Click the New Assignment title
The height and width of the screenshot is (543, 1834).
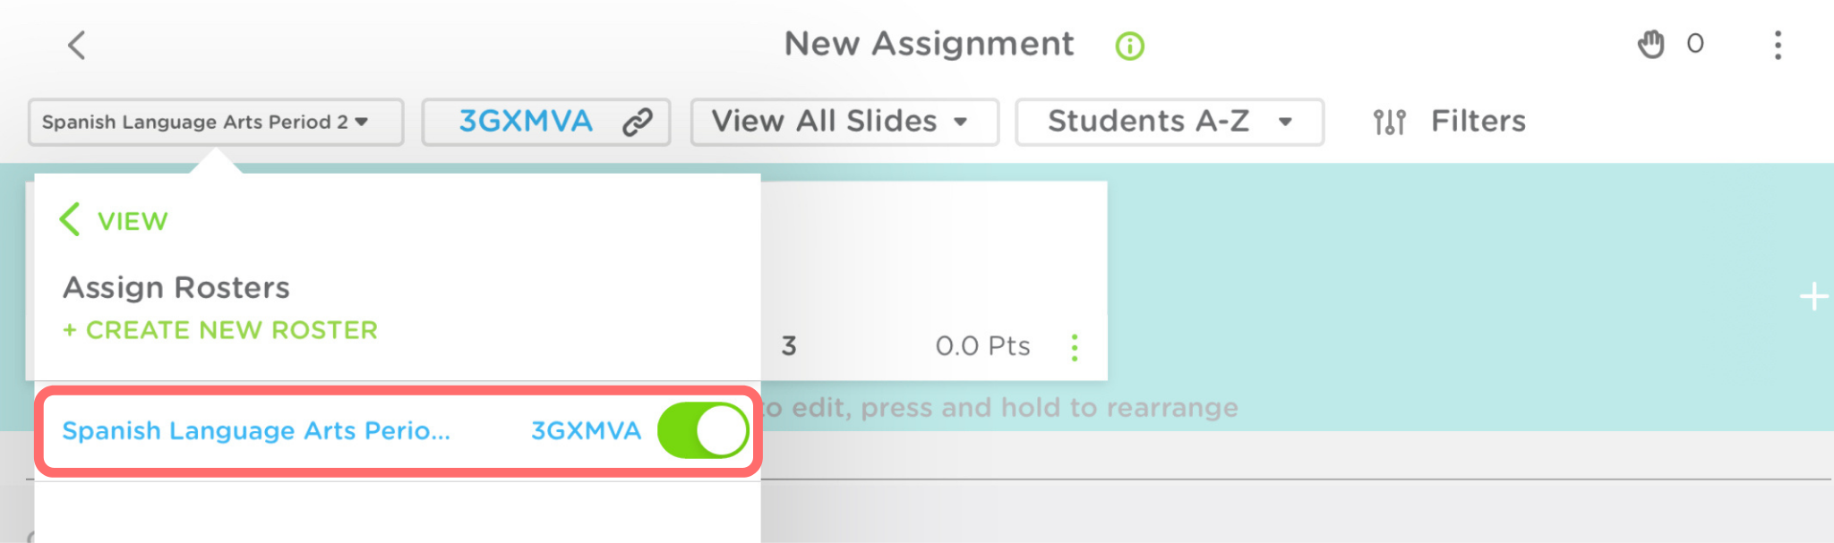pyautogui.click(x=929, y=44)
